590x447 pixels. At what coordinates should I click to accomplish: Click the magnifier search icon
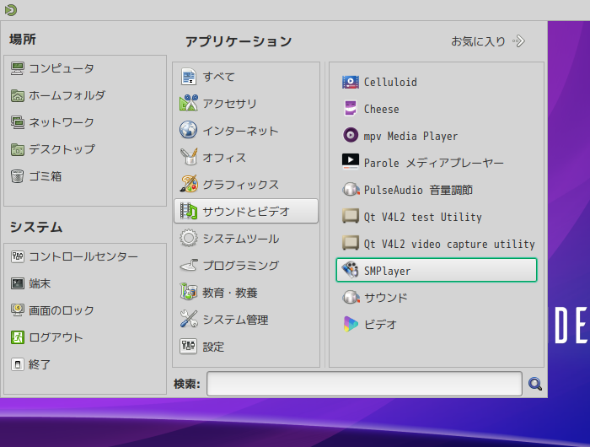tap(534, 384)
